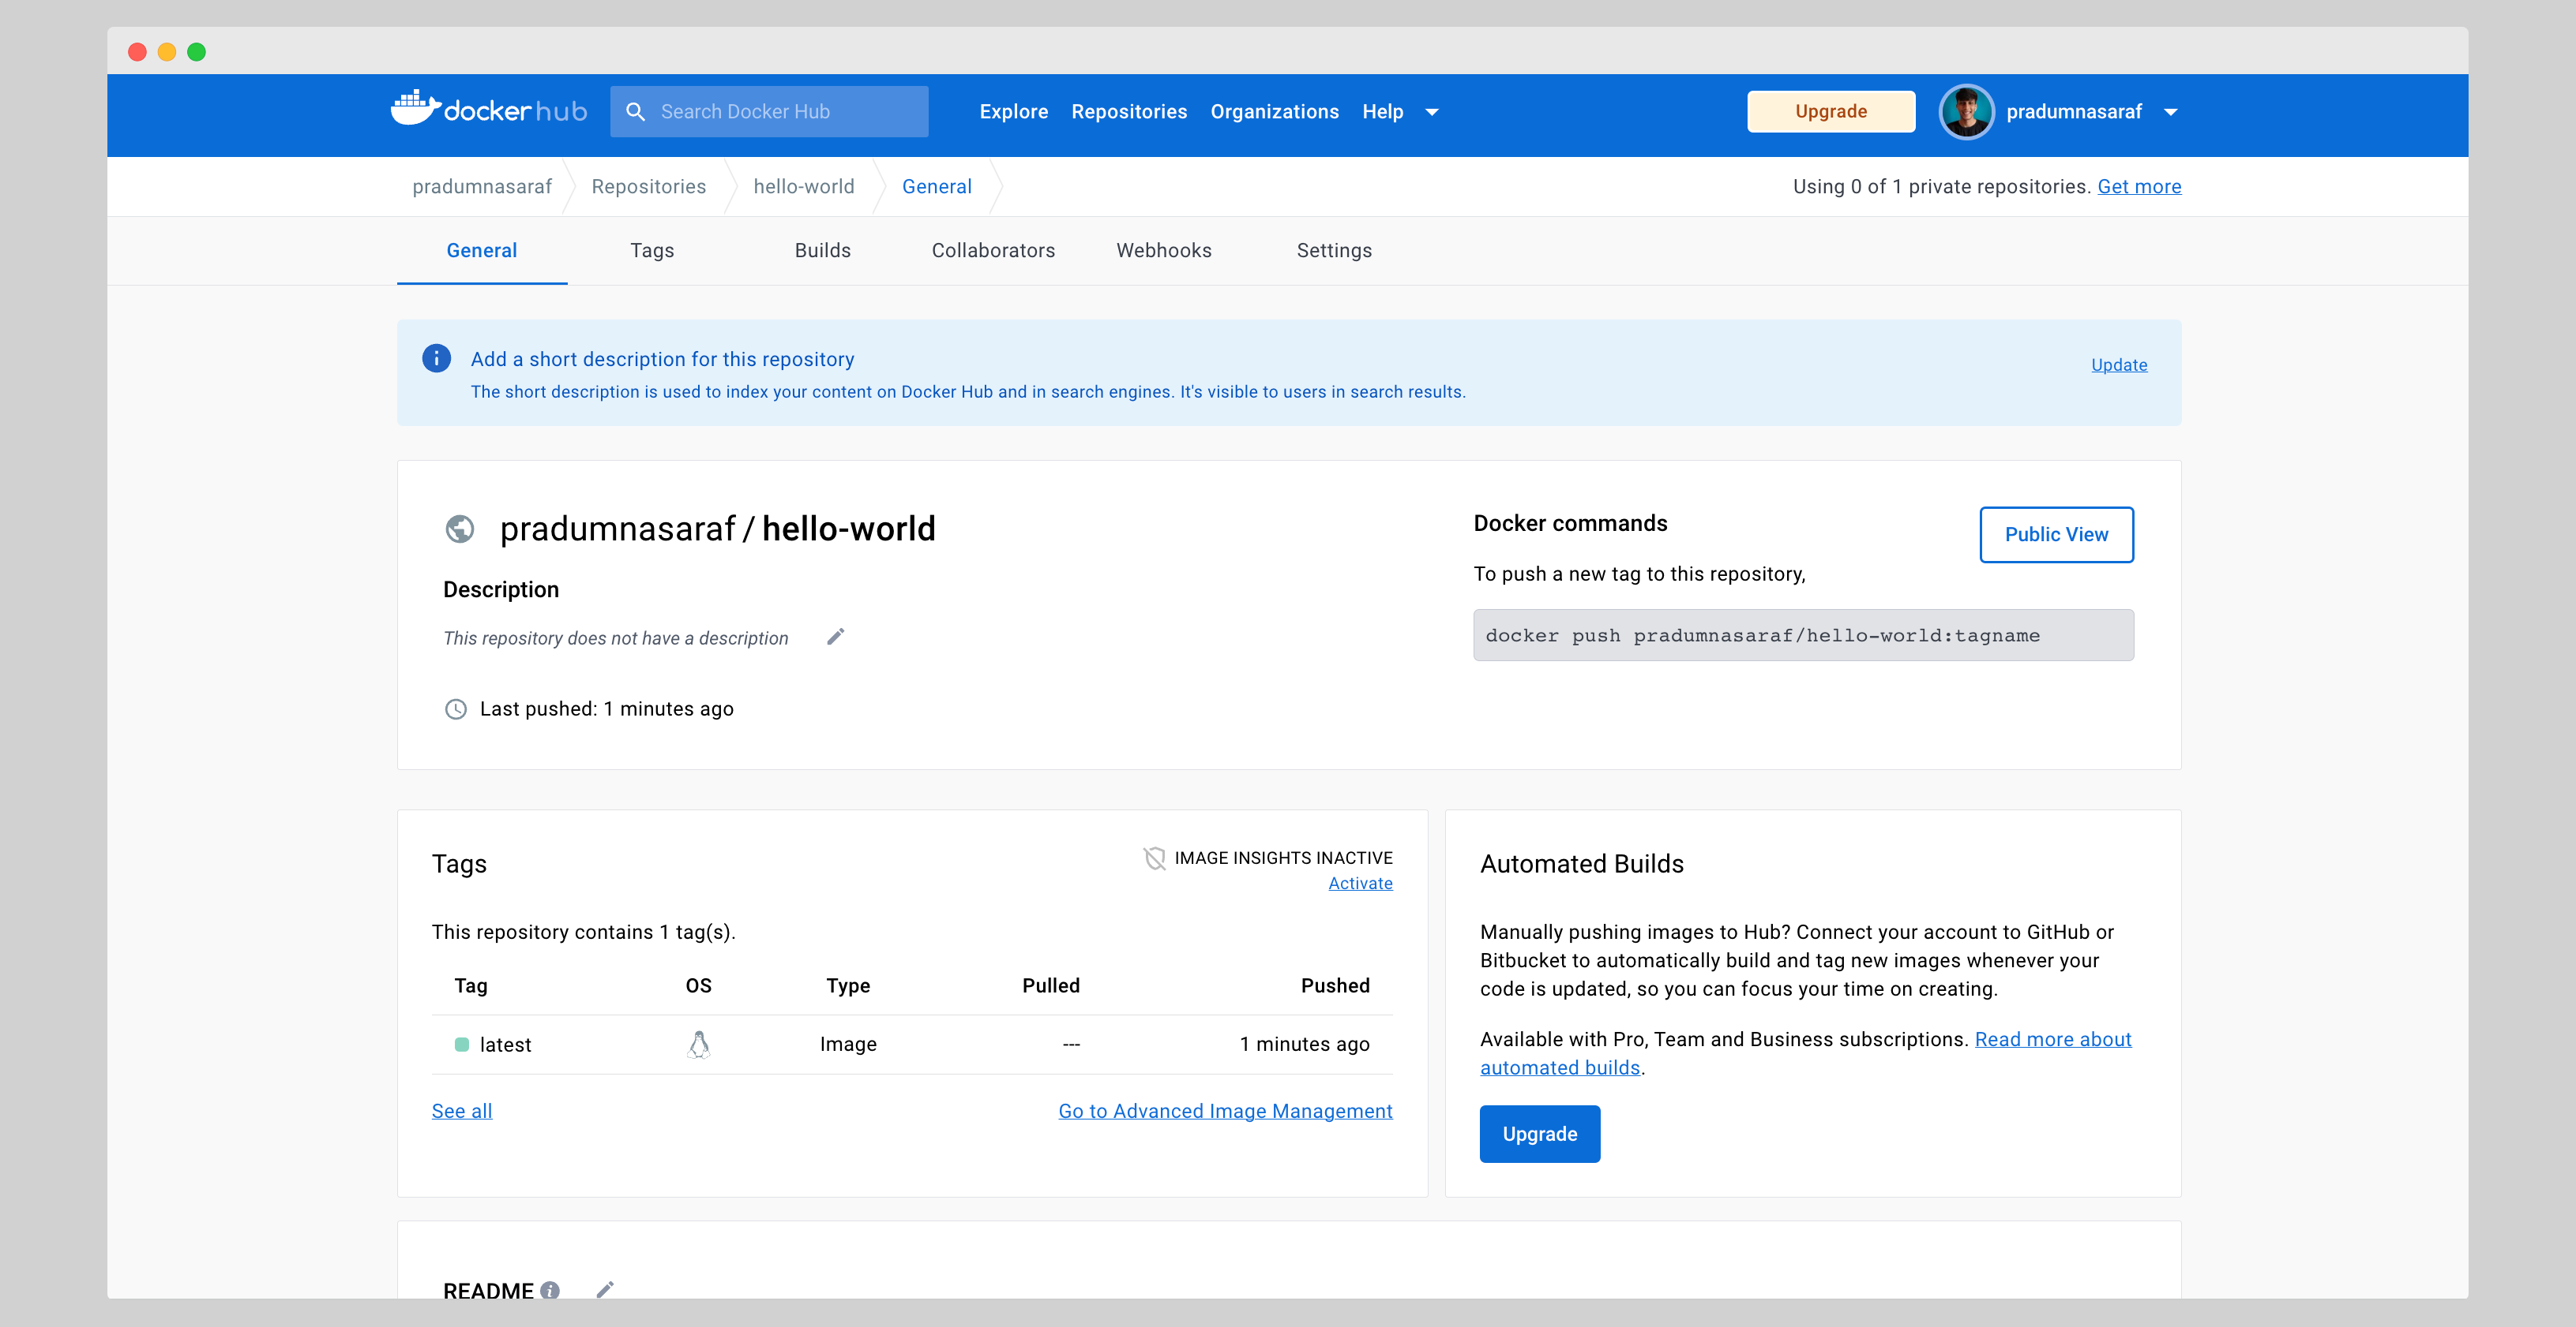
Task: Click the public globe icon by repository name
Action: (x=460, y=529)
